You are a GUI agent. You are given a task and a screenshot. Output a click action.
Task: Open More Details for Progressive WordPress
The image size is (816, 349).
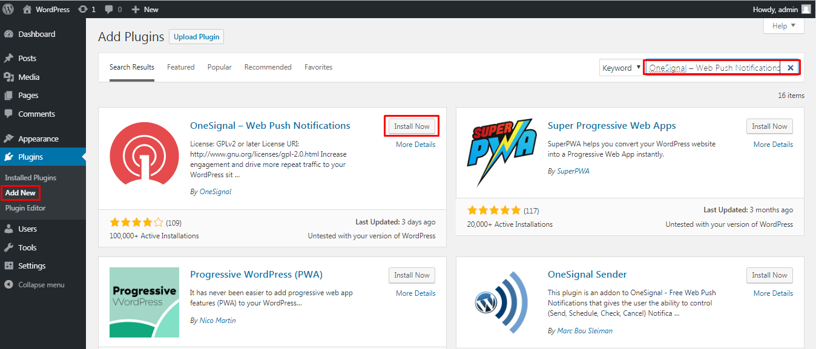click(416, 293)
